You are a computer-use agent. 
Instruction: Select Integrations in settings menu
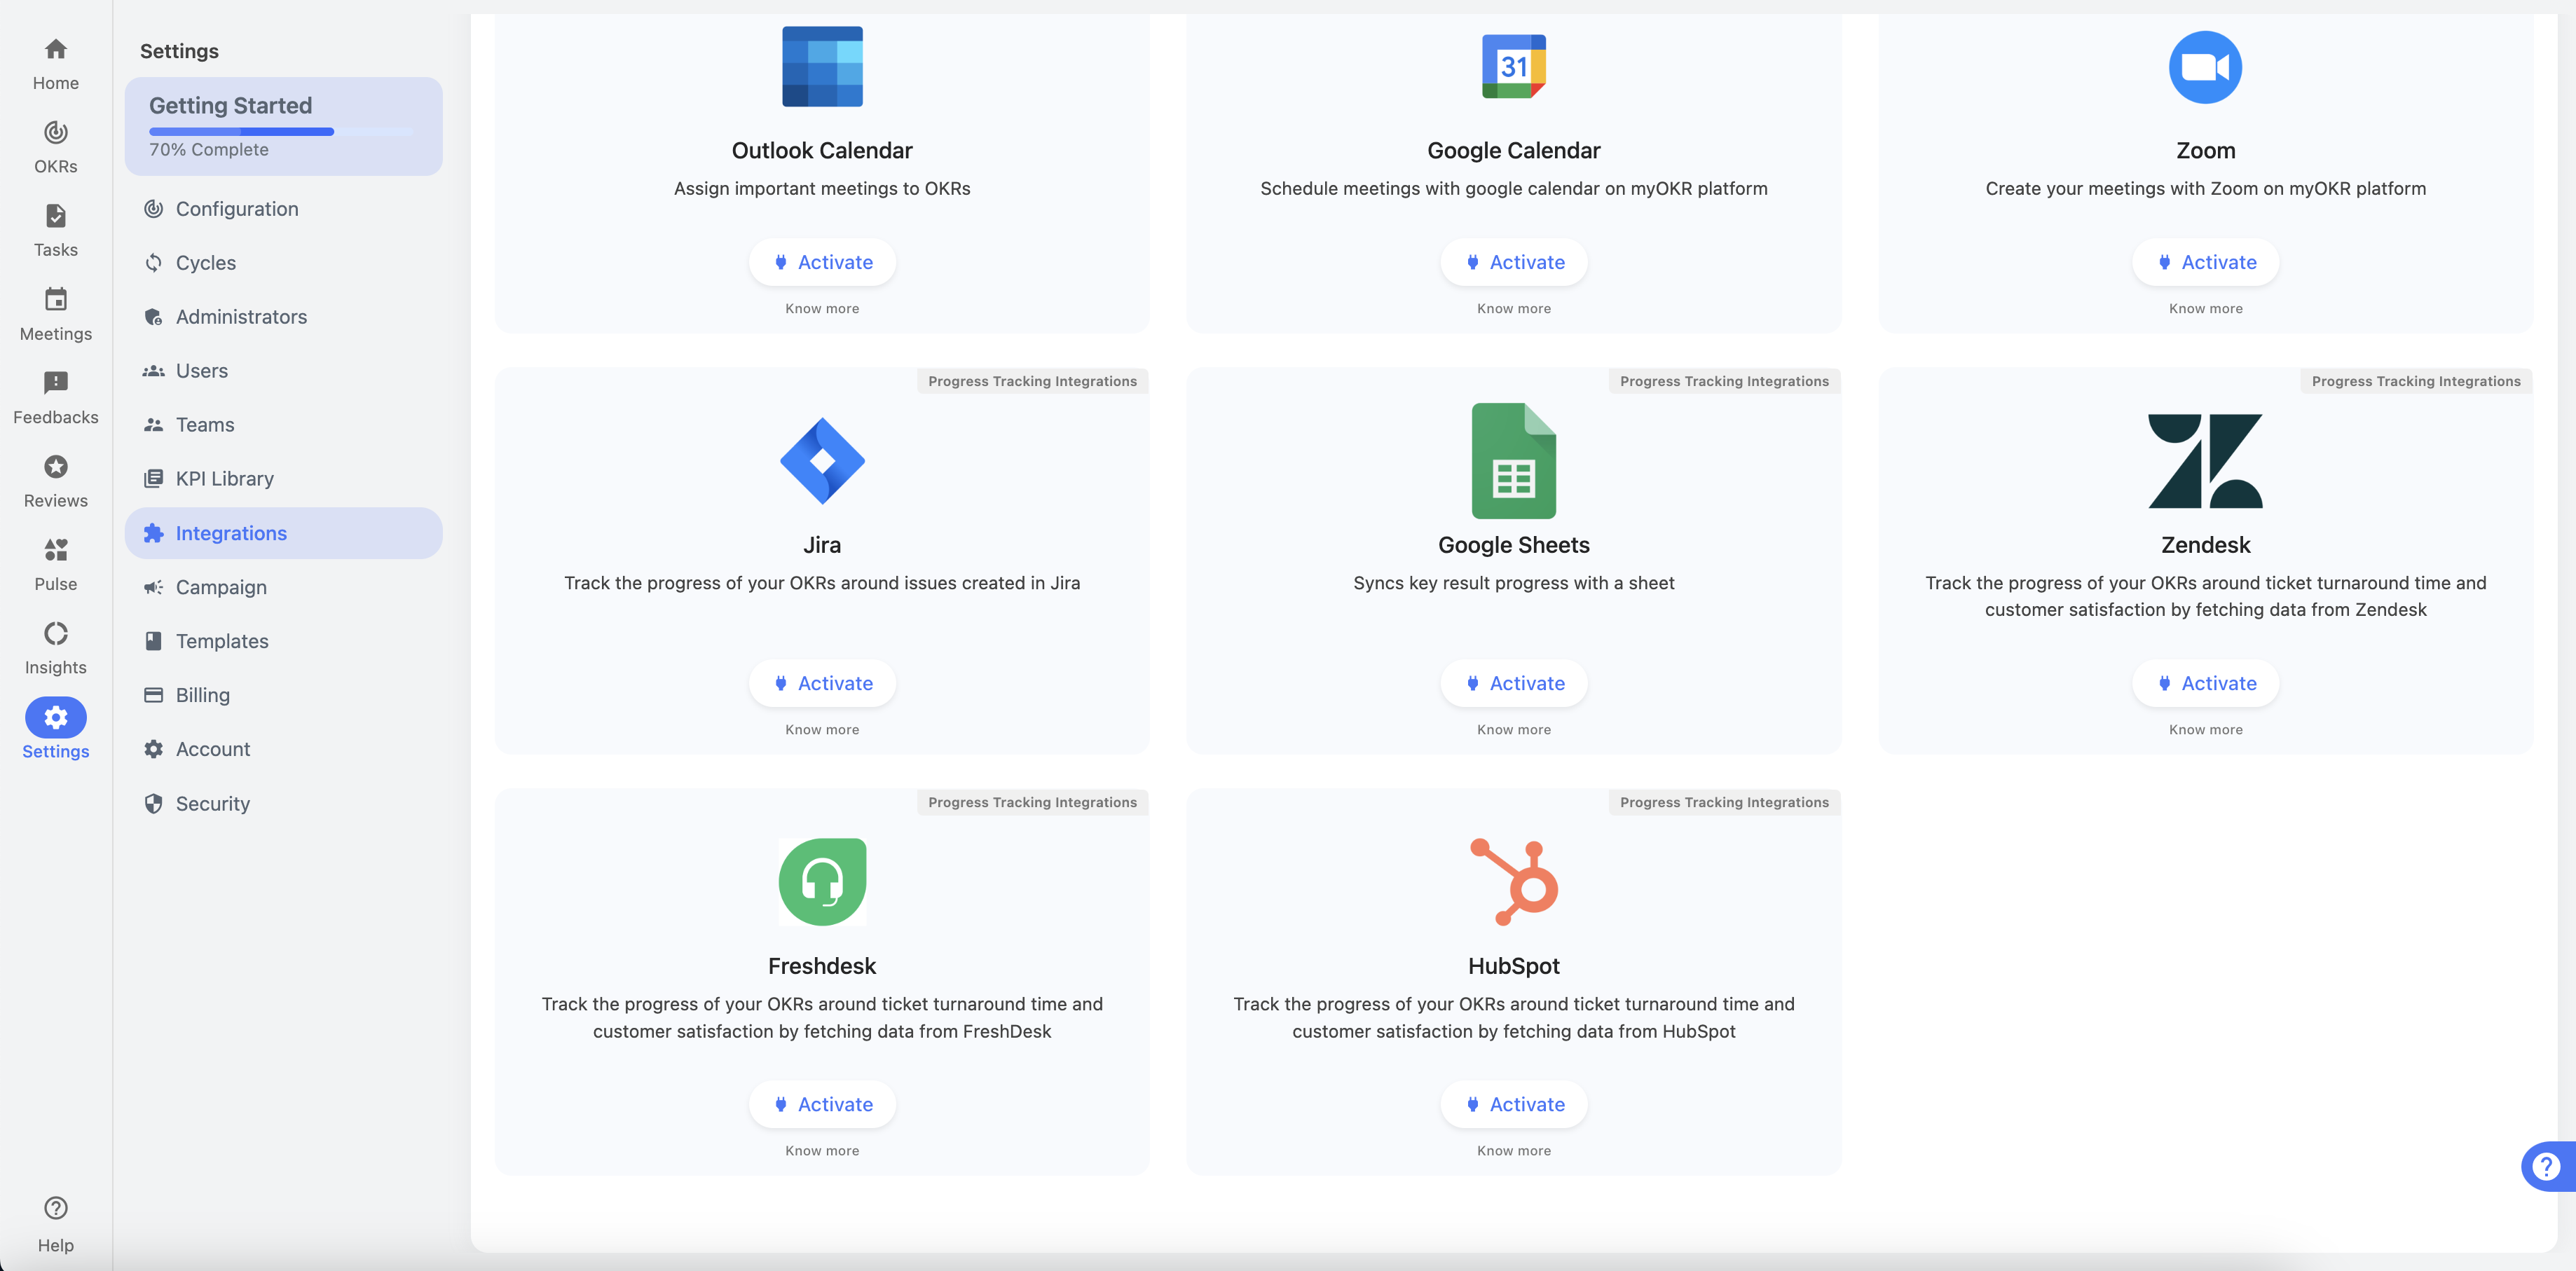coord(283,533)
